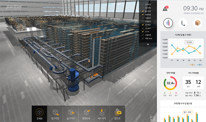The height and width of the screenshot is (122, 206).
Task: Toggle the top 모두표시 show-all checkbox
Action: (143, 4)
